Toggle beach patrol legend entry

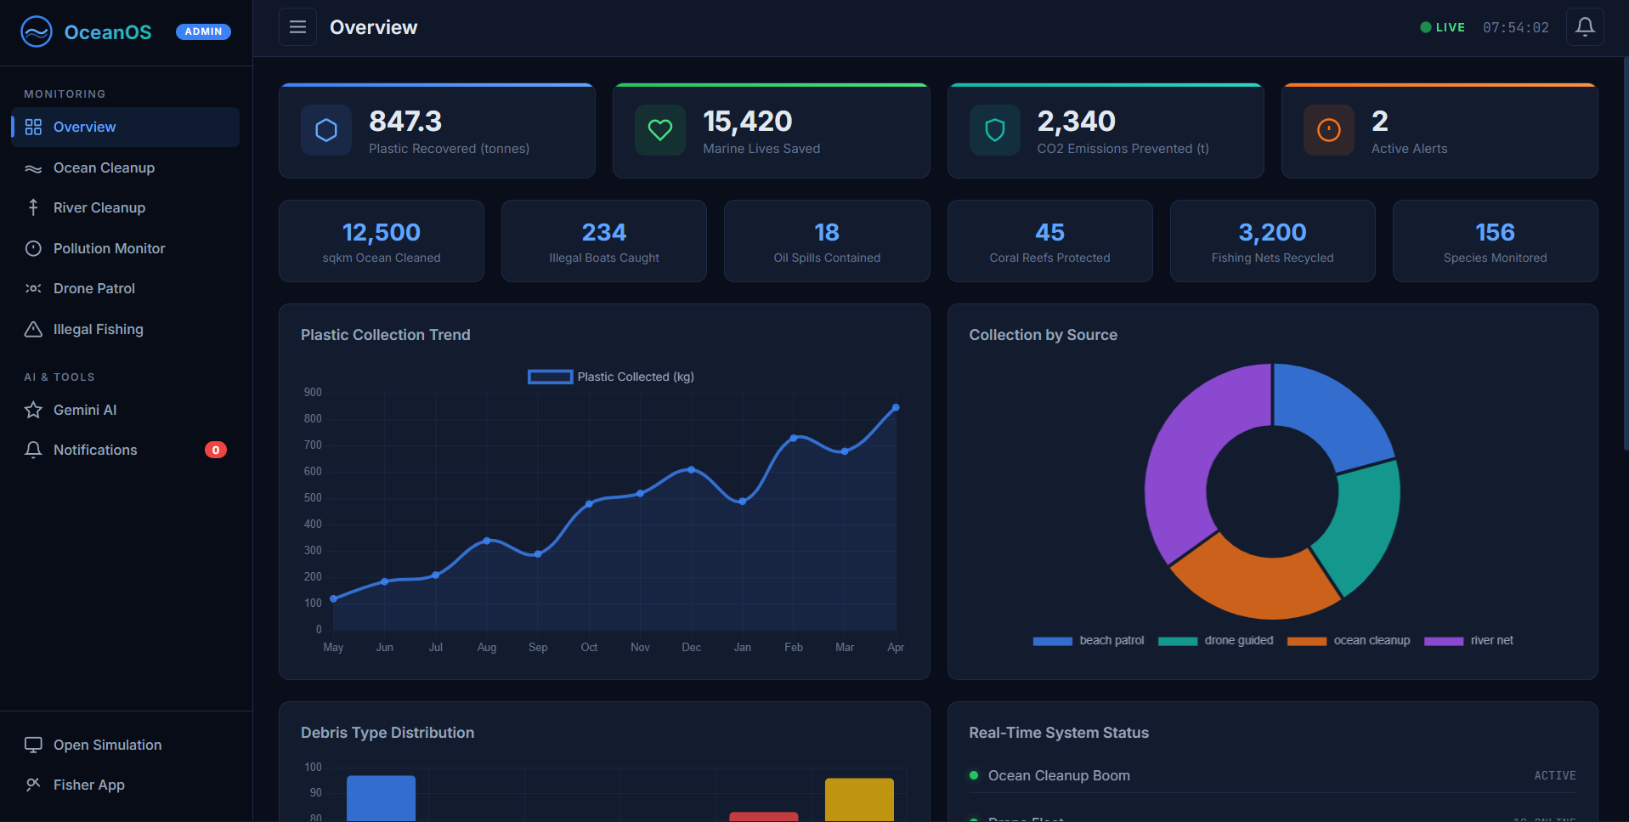1089,640
